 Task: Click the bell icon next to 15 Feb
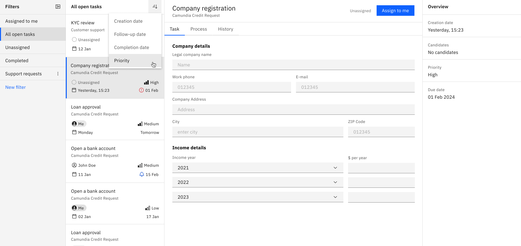coord(142,174)
